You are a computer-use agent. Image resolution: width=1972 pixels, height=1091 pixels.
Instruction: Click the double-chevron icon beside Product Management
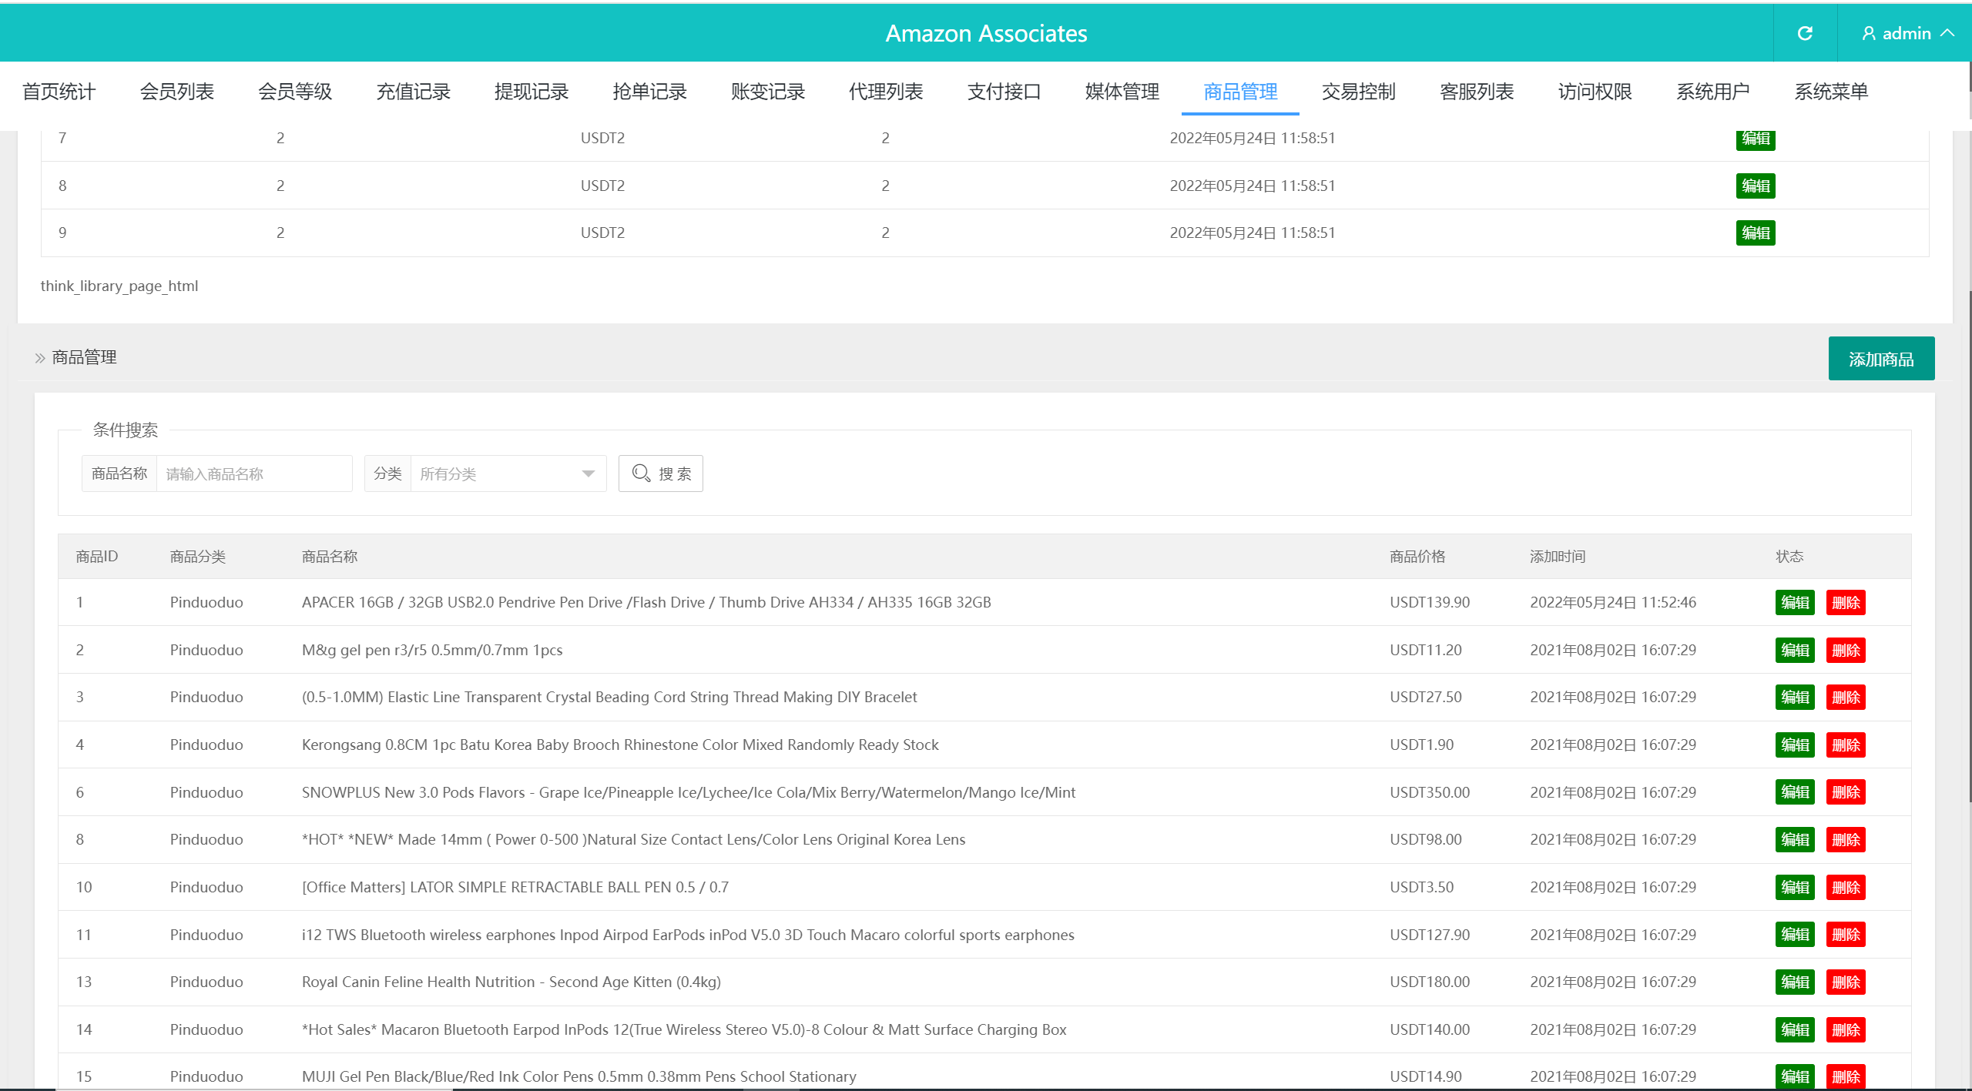pyautogui.click(x=40, y=358)
